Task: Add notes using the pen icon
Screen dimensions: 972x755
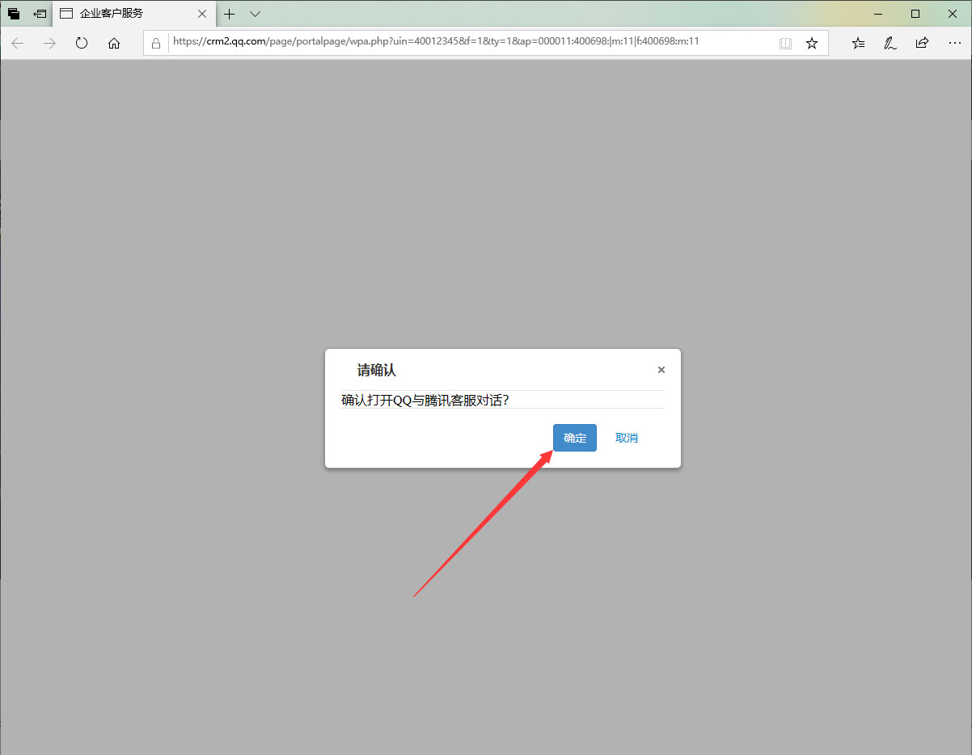Action: tap(890, 44)
